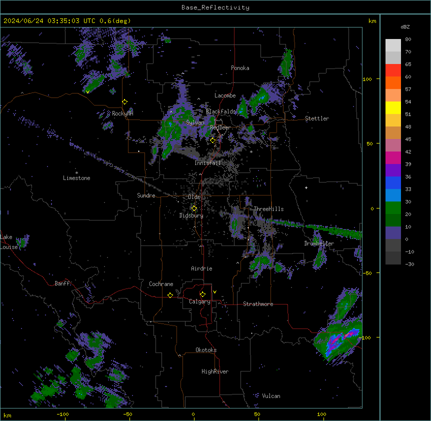
Task: Click the Strathmore label
Action: [x=258, y=304]
